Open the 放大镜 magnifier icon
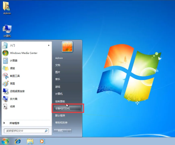The height and width of the screenshot is (145, 175). [5, 99]
